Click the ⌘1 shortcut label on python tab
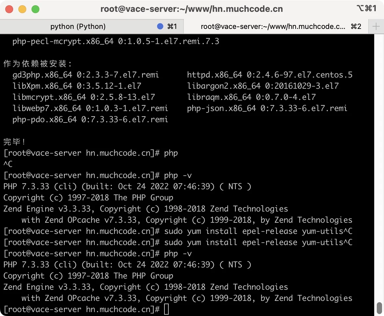 [172, 27]
